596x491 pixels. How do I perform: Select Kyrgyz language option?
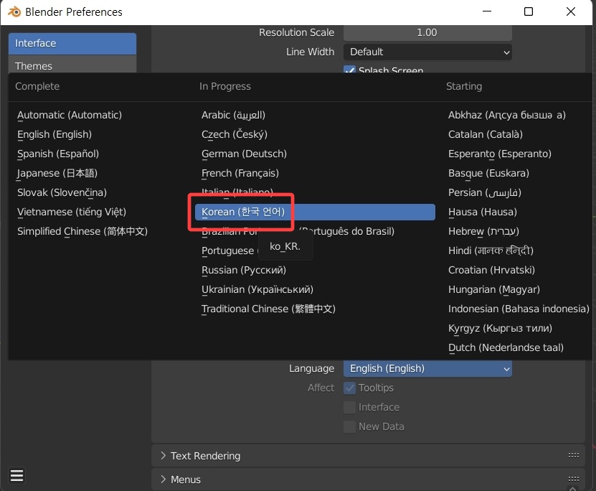coord(500,328)
